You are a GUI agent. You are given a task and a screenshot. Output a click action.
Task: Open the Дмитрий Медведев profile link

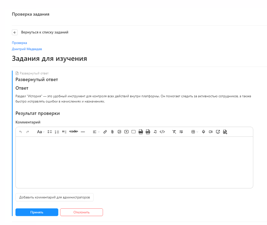pos(27,49)
